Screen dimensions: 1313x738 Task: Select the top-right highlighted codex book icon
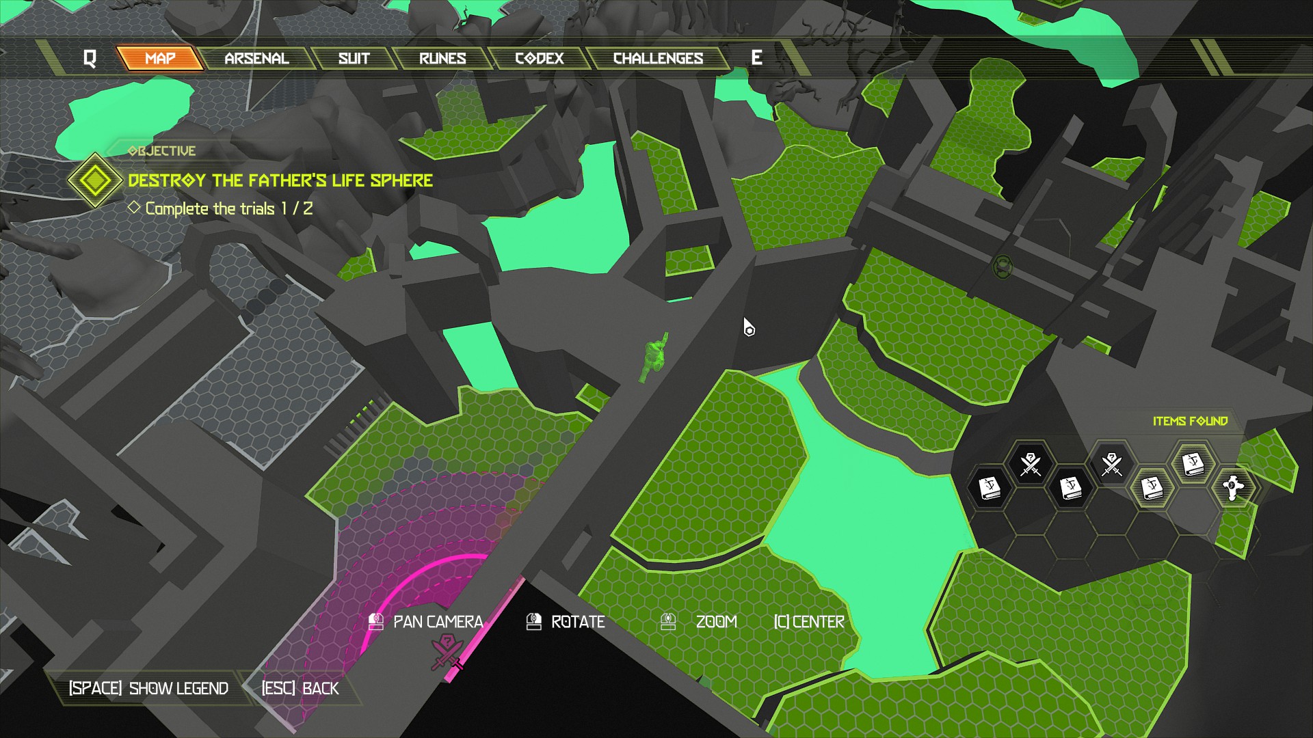(x=1193, y=463)
